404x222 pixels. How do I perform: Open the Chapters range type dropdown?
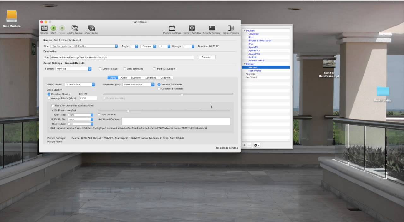(149, 46)
